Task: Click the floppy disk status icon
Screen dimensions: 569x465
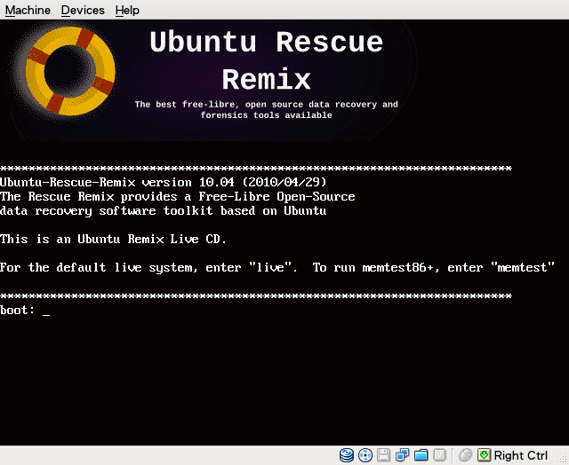Action: pos(383,455)
